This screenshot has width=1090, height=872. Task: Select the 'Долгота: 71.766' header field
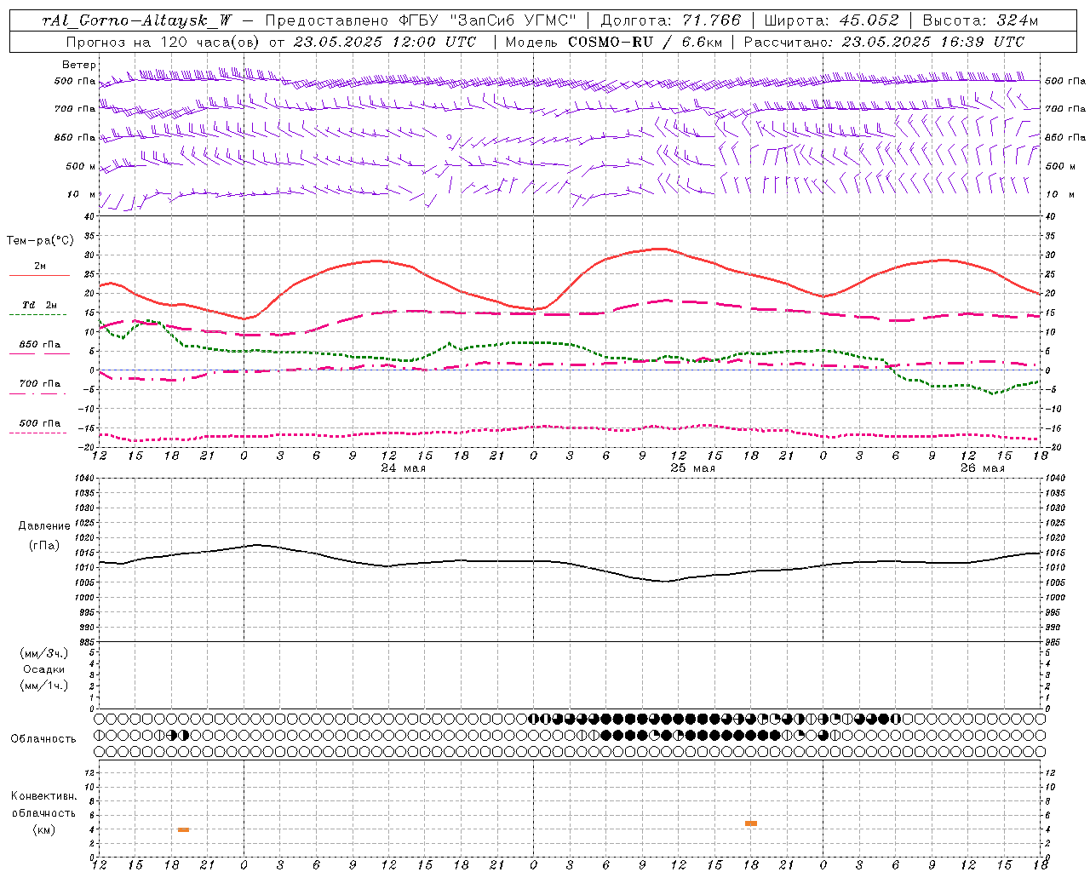pos(671,20)
